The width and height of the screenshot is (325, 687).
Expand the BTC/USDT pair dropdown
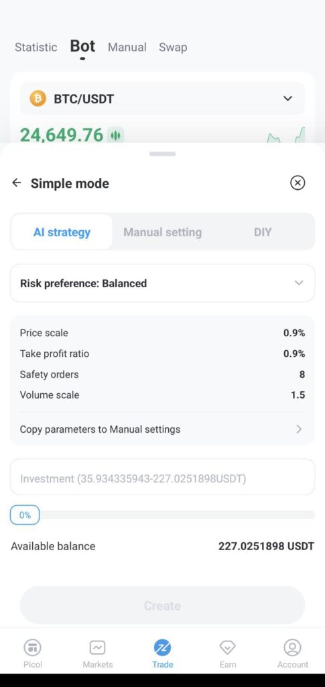point(162,99)
